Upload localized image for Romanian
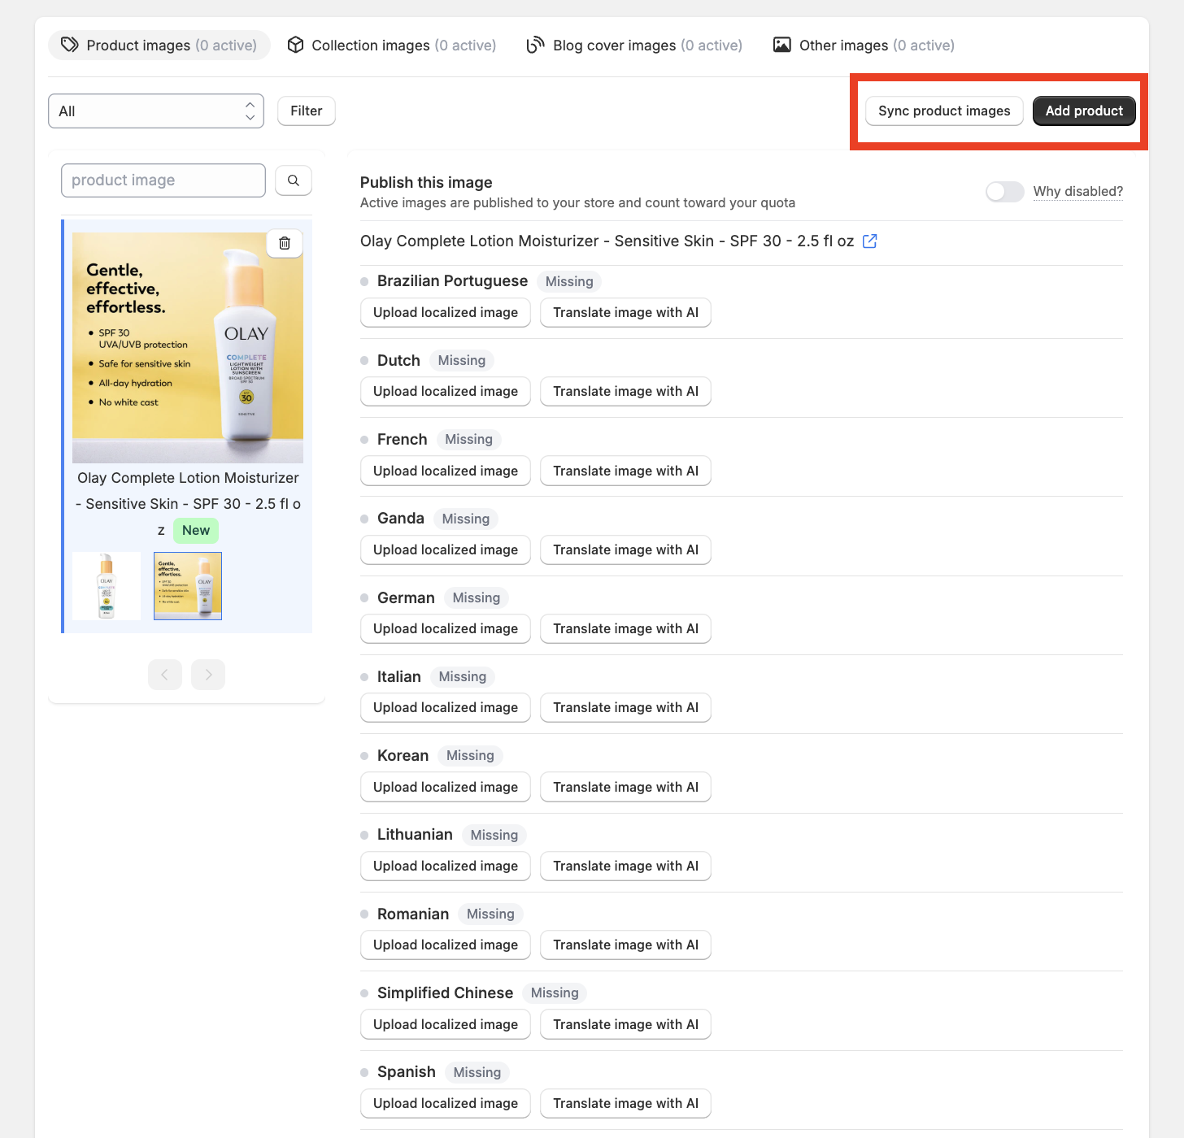The image size is (1184, 1138). 446,945
